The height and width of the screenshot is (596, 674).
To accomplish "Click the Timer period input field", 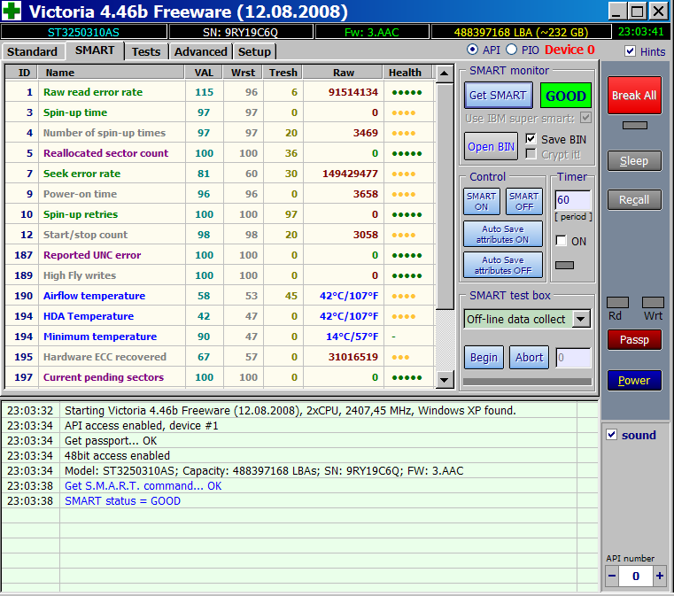I will pyautogui.click(x=572, y=200).
